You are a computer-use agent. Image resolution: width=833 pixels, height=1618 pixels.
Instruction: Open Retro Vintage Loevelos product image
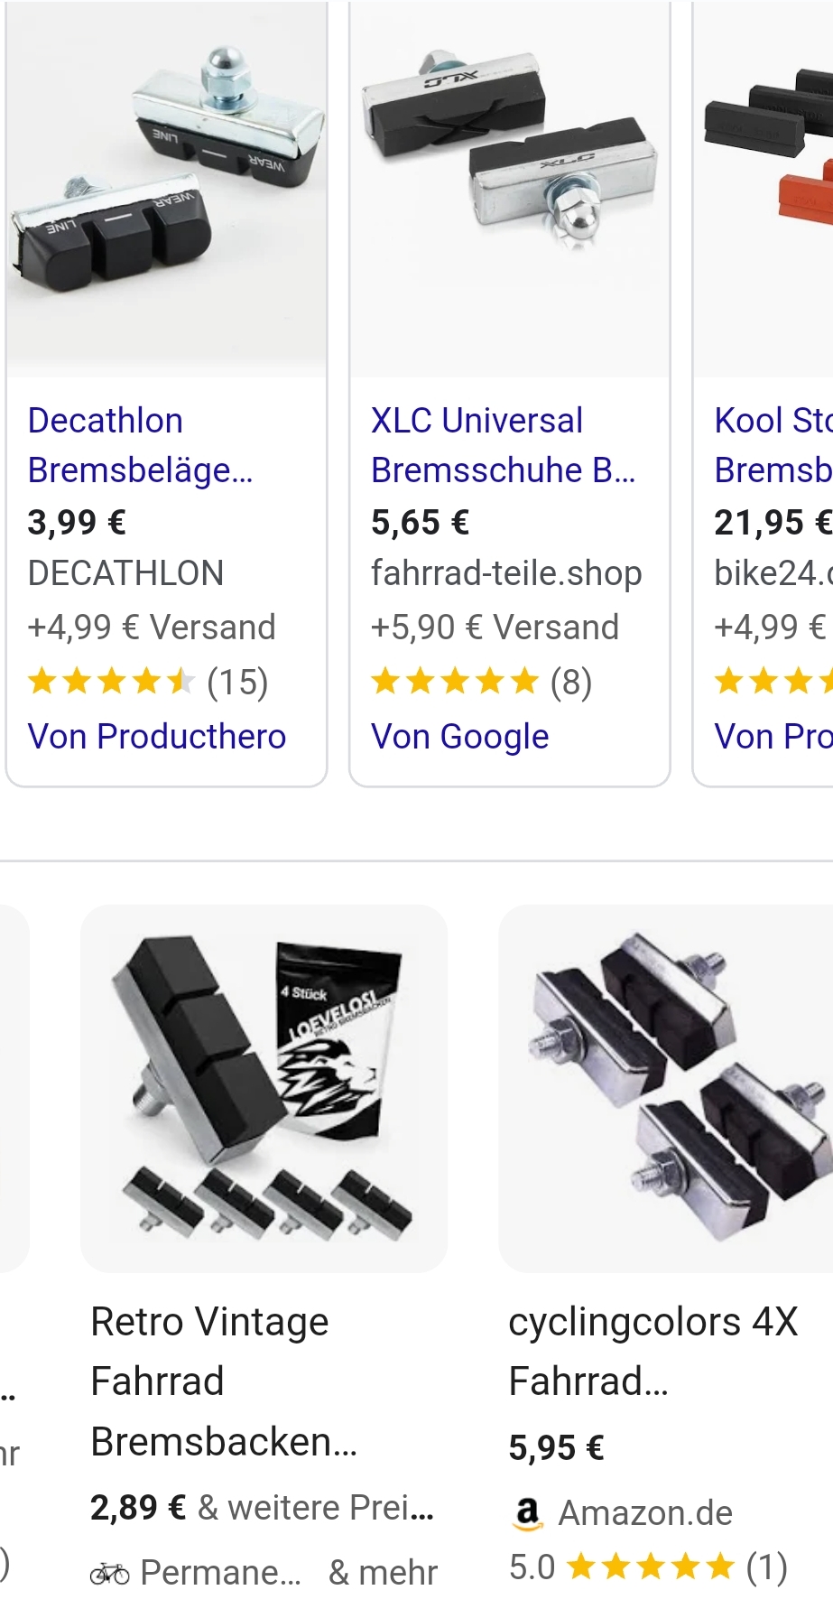tap(264, 1088)
